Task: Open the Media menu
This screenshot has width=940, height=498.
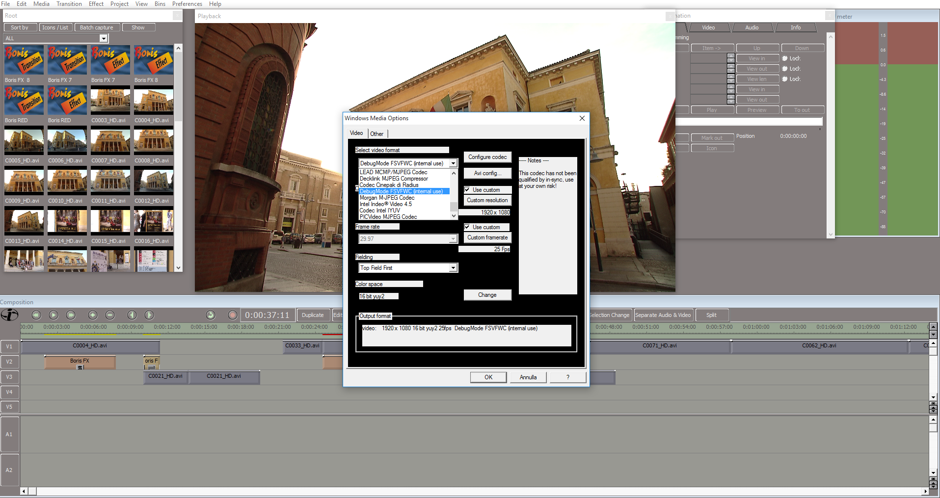Action: coord(41,4)
